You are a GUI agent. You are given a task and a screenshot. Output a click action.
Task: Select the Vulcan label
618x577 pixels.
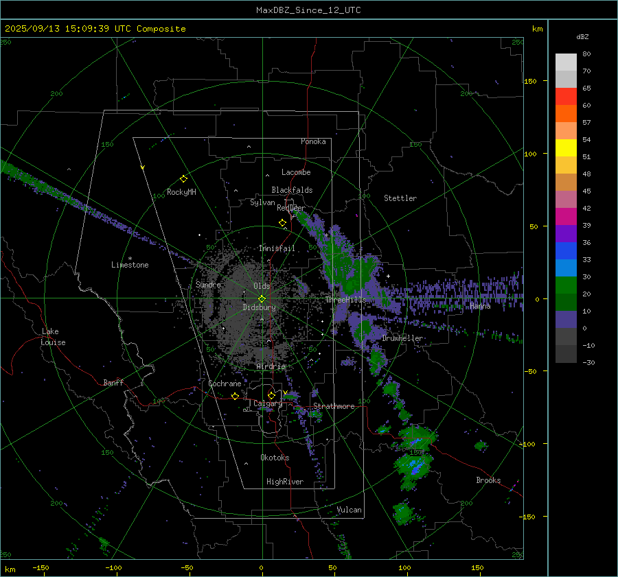coord(350,510)
